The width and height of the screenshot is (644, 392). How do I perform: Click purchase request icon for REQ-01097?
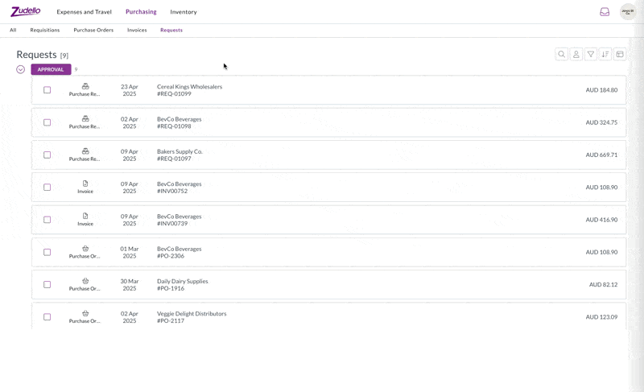(x=85, y=151)
